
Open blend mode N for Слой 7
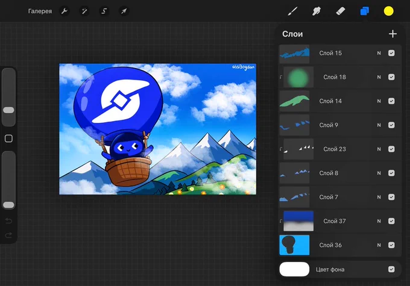[x=379, y=197]
